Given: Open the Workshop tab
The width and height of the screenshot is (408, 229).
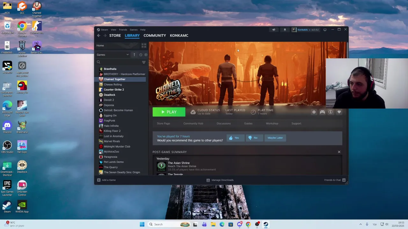Looking at the screenshot, I should click(x=272, y=123).
